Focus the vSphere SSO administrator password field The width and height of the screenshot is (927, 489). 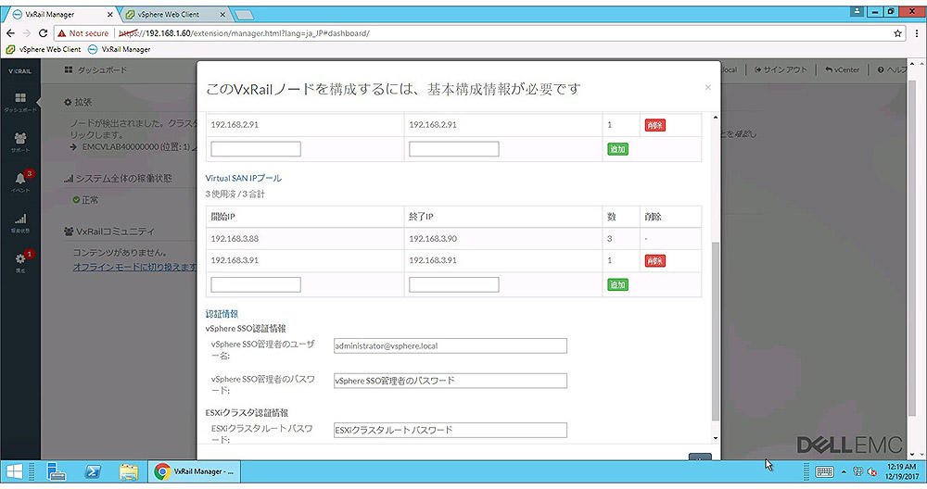coord(450,381)
